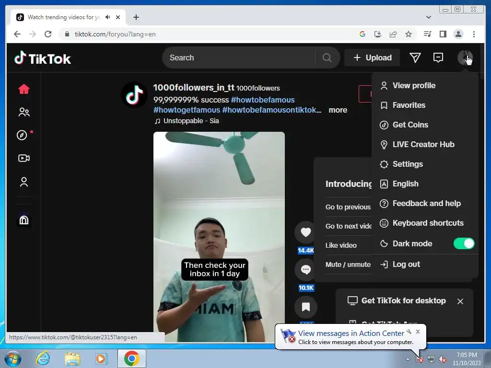Go back in Chrome

click(17, 34)
